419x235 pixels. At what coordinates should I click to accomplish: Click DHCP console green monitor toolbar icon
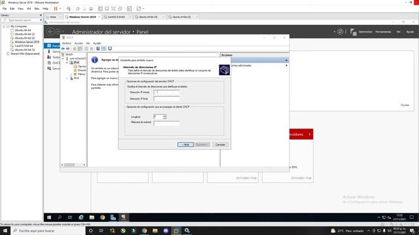(110, 48)
